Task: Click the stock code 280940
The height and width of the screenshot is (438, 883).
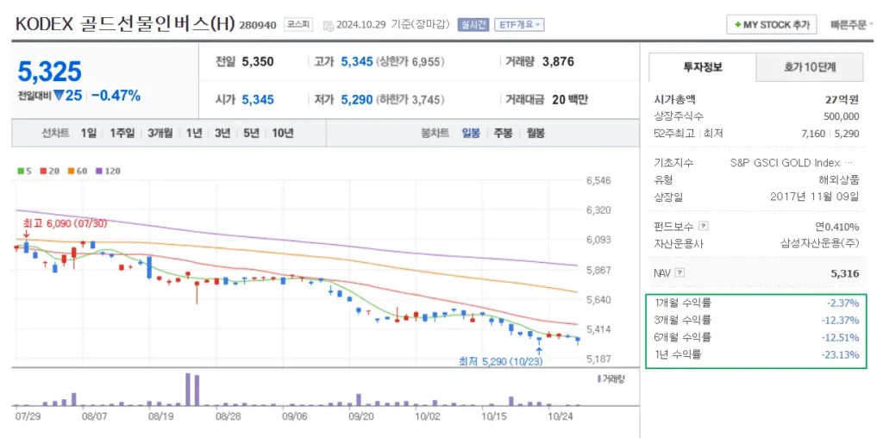Action: click(257, 25)
